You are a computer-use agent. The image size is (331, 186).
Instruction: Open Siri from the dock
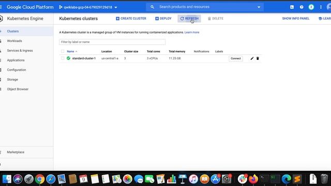18,179
